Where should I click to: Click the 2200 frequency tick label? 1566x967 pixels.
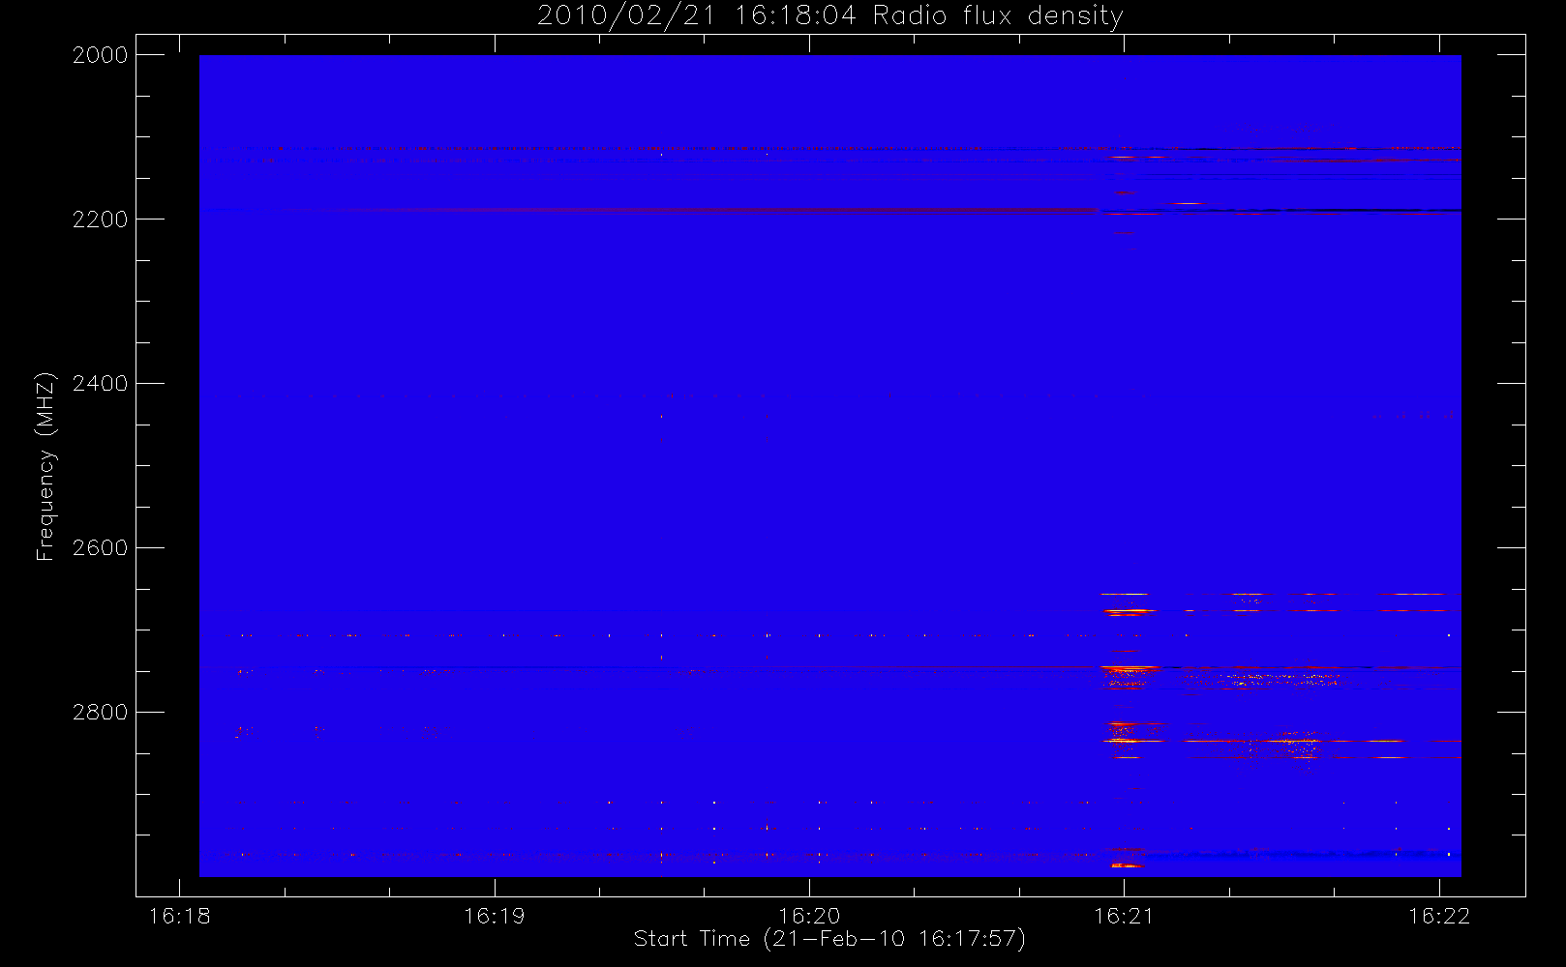(x=101, y=220)
